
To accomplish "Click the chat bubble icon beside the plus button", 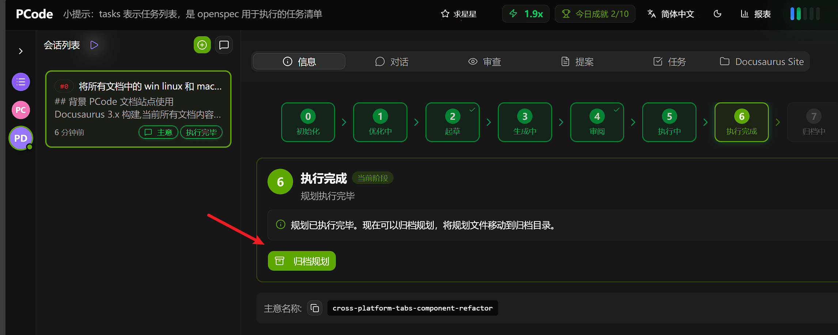I will (224, 45).
